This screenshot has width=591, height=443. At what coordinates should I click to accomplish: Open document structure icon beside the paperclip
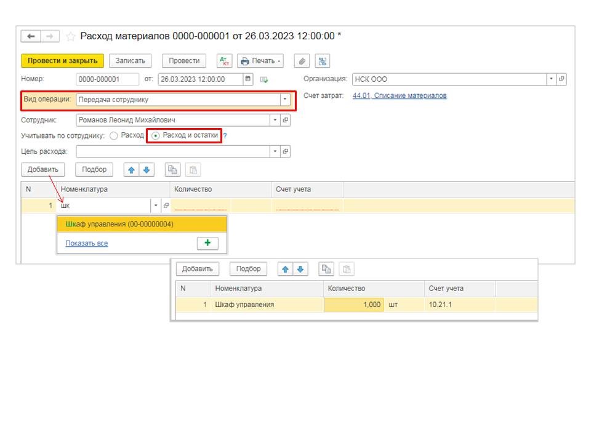click(322, 61)
